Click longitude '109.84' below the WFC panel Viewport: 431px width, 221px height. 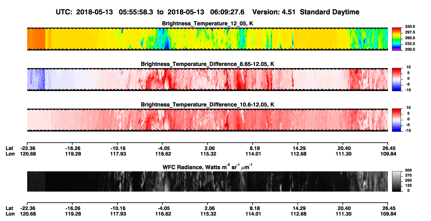pyautogui.click(x=388, y=214)
